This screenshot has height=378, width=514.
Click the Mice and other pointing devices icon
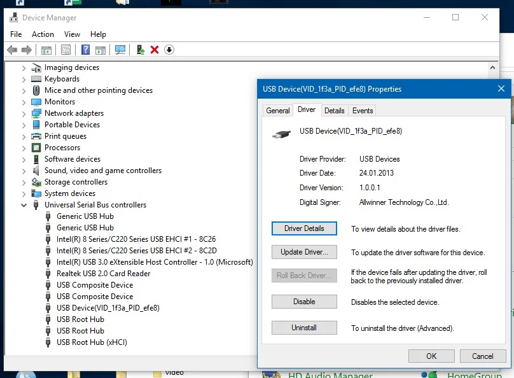click(x=36, y=90)
